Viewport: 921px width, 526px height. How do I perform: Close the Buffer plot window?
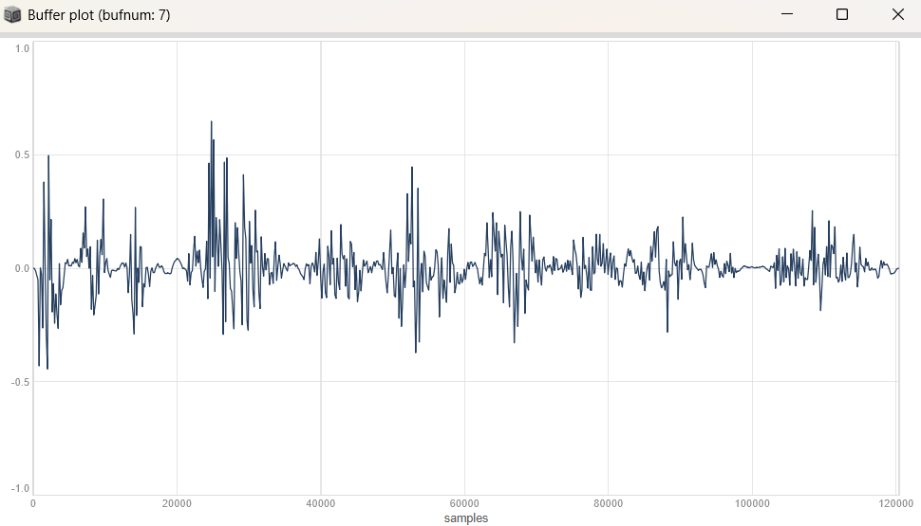(897, 14)
